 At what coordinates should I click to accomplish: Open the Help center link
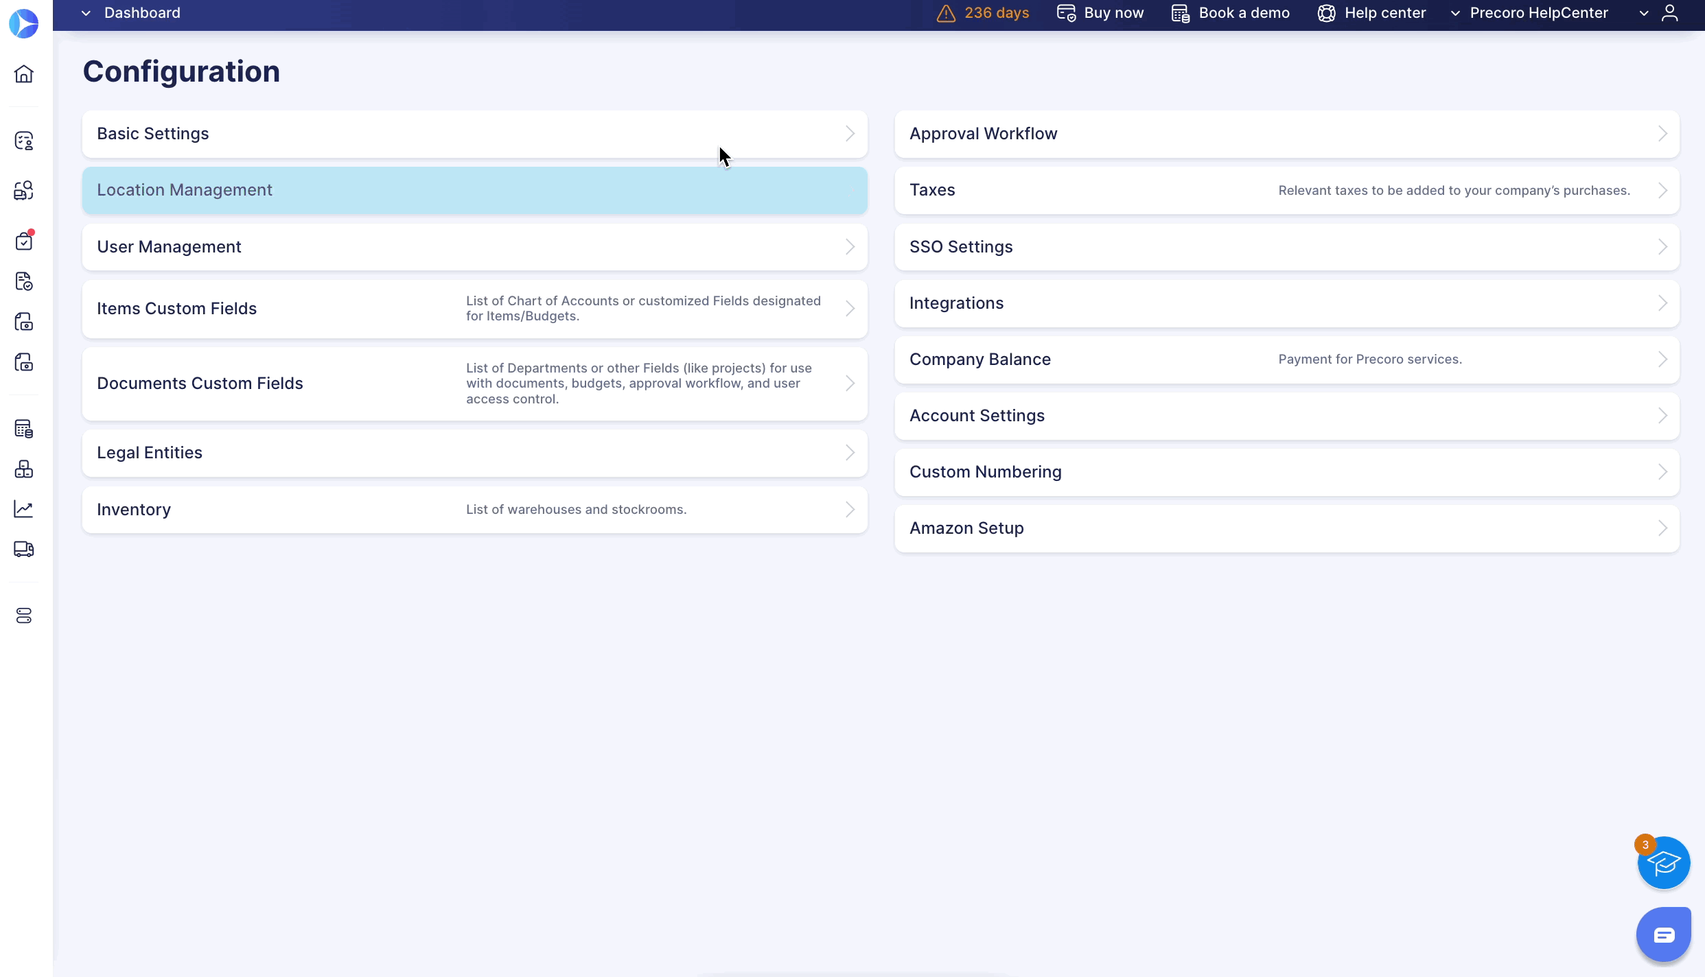coord(1371,13)
